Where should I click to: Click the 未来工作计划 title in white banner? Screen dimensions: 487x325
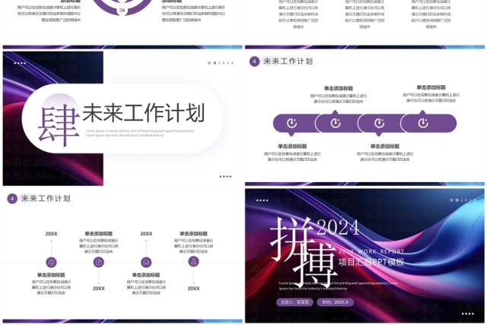click(143, 114)
